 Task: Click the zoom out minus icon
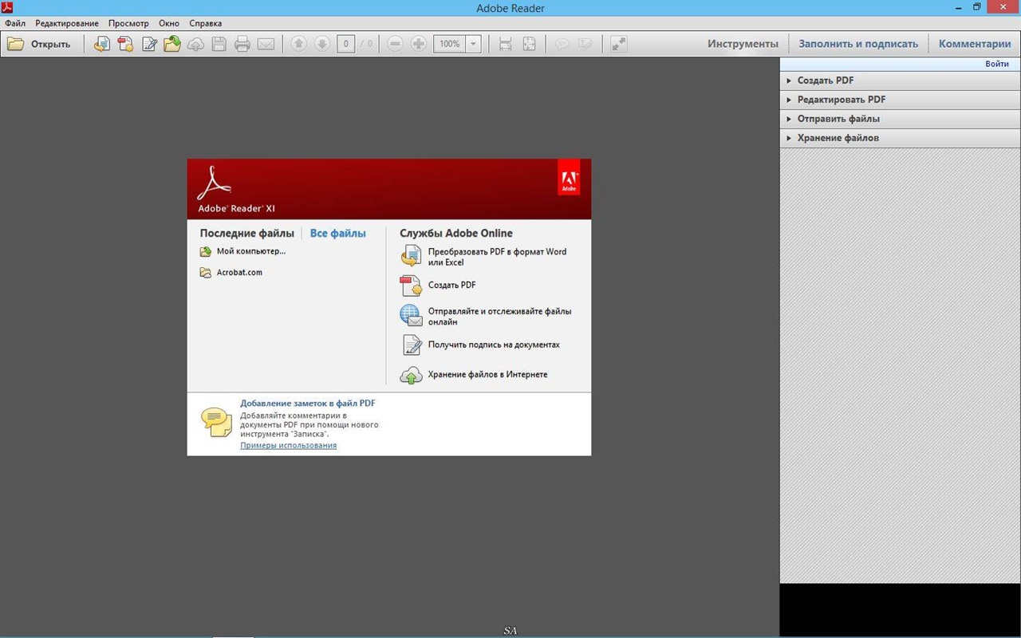pos(395,44)
